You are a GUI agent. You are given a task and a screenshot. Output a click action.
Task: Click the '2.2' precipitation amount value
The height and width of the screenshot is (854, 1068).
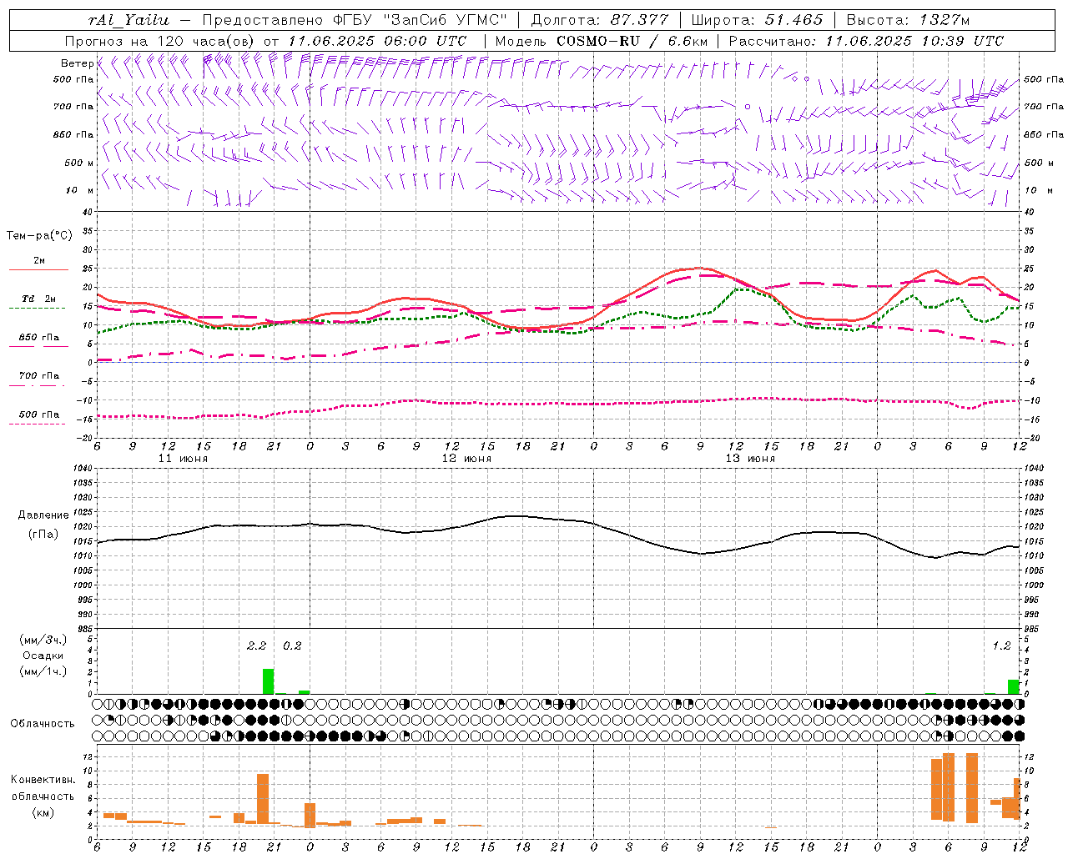[256, 646]
